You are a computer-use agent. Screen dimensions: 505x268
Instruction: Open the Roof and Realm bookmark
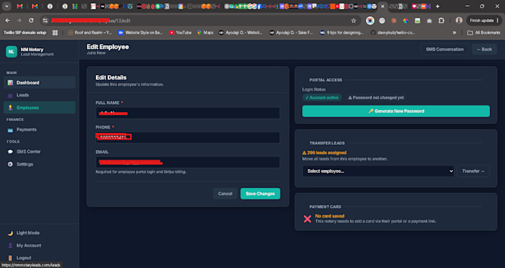90,33
